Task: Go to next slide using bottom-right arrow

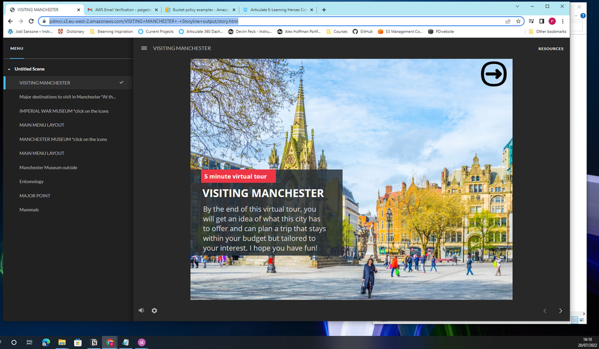Action: pos(561,311)
